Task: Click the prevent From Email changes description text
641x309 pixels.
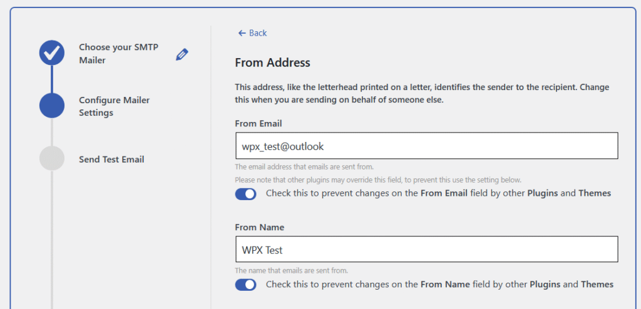Action: pos(438,193)
